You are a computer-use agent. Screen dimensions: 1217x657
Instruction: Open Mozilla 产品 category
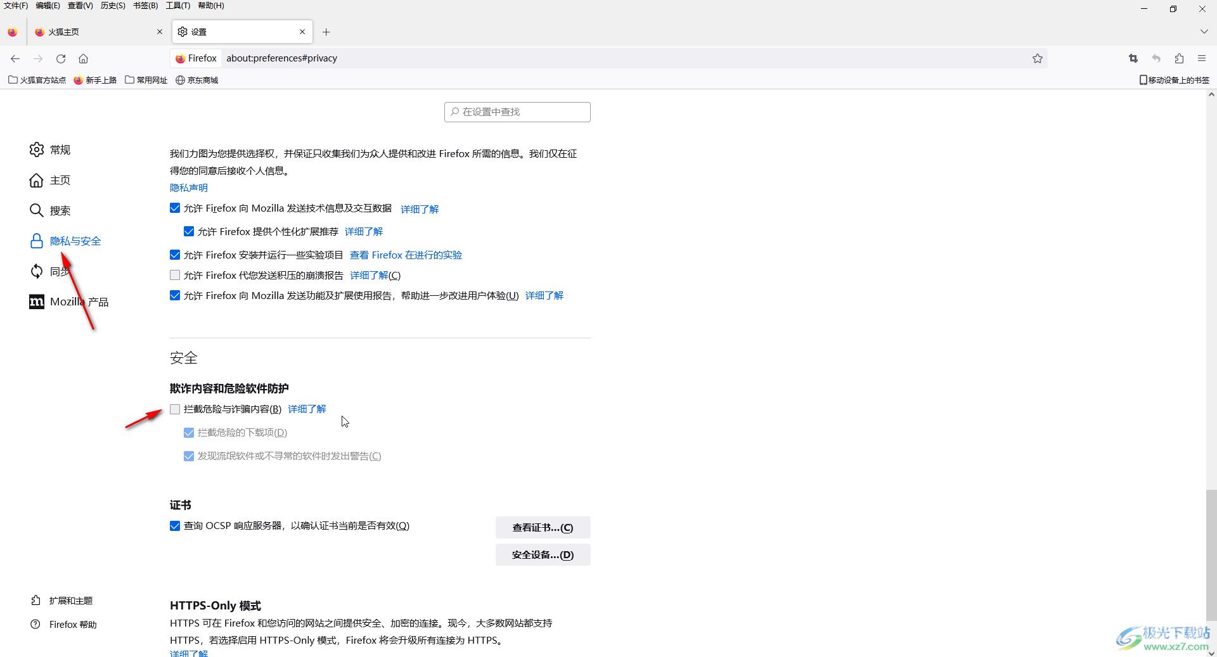click(x=69, y=302)
